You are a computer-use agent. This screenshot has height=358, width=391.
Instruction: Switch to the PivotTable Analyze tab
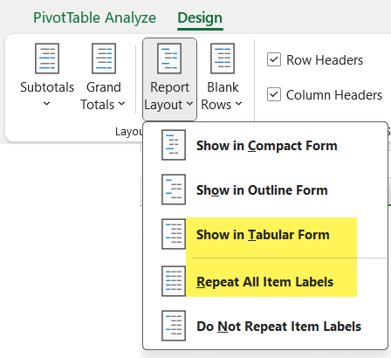pos(94,17)
